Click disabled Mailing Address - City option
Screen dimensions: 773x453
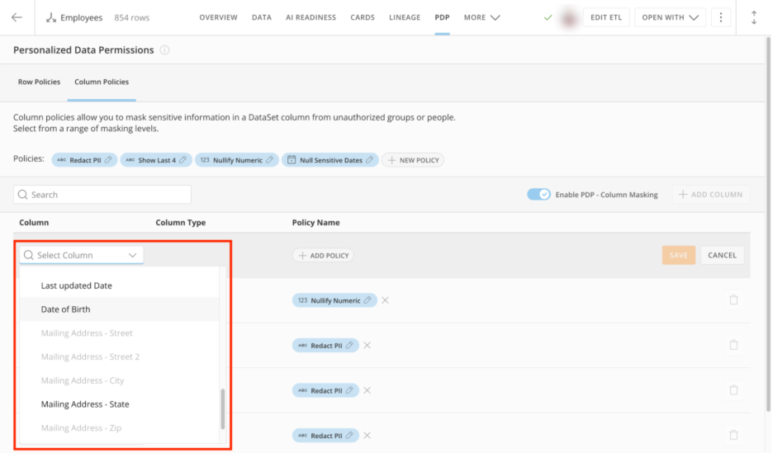coord(83,380)
